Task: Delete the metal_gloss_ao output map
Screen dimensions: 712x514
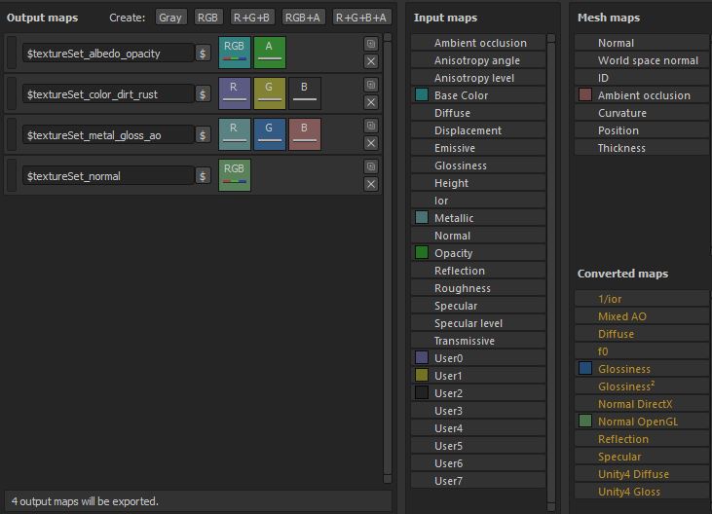Action: [371, 143]
